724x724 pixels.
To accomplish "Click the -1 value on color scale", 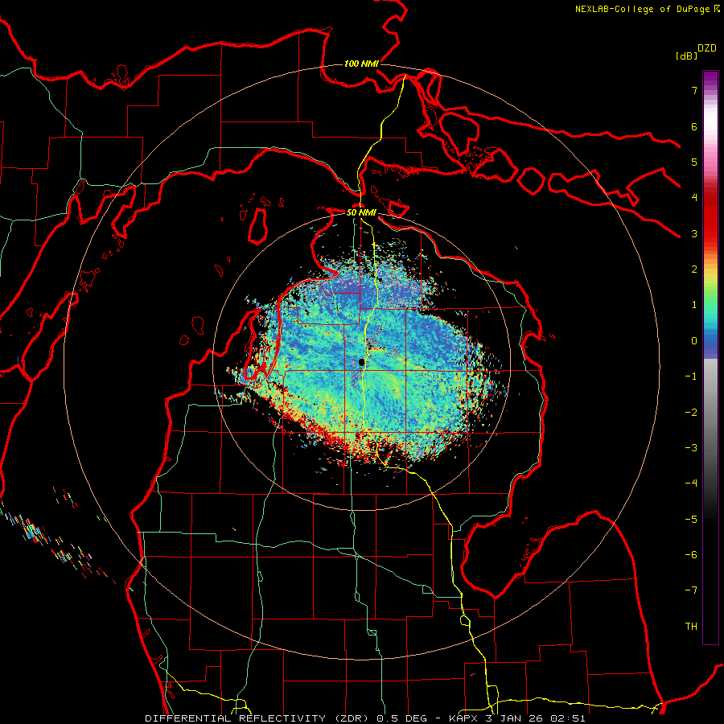I will (x=691, y=376).
